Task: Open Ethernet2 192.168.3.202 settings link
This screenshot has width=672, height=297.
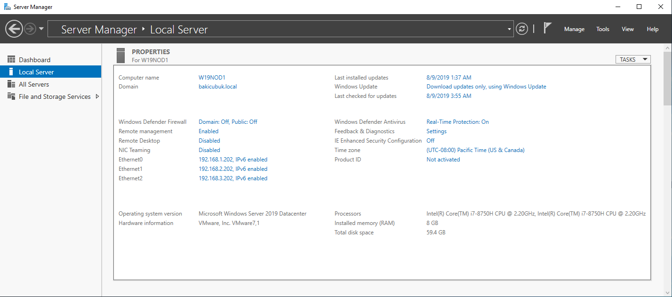Action: coord(233,178)
